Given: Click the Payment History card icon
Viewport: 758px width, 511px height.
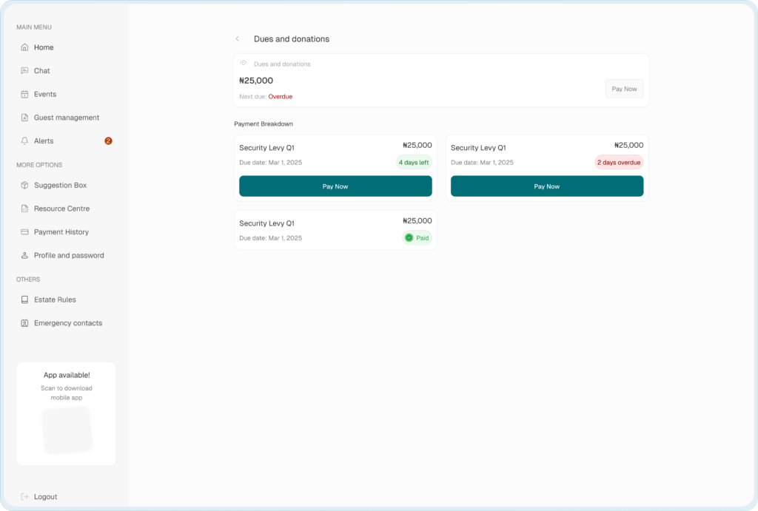Looking at the screenshot, I should coord(24,232).
